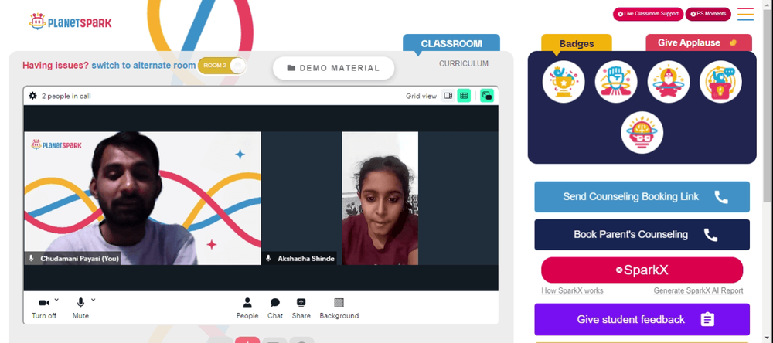Click the phone icon on Book Parent's Counseling
Image resolution: width=773 pixels, height=343 pixels.
[x=710, y=235]
